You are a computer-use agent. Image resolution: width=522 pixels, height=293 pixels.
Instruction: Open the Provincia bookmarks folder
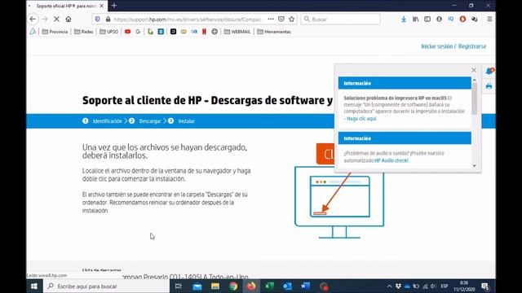[55, 32]
